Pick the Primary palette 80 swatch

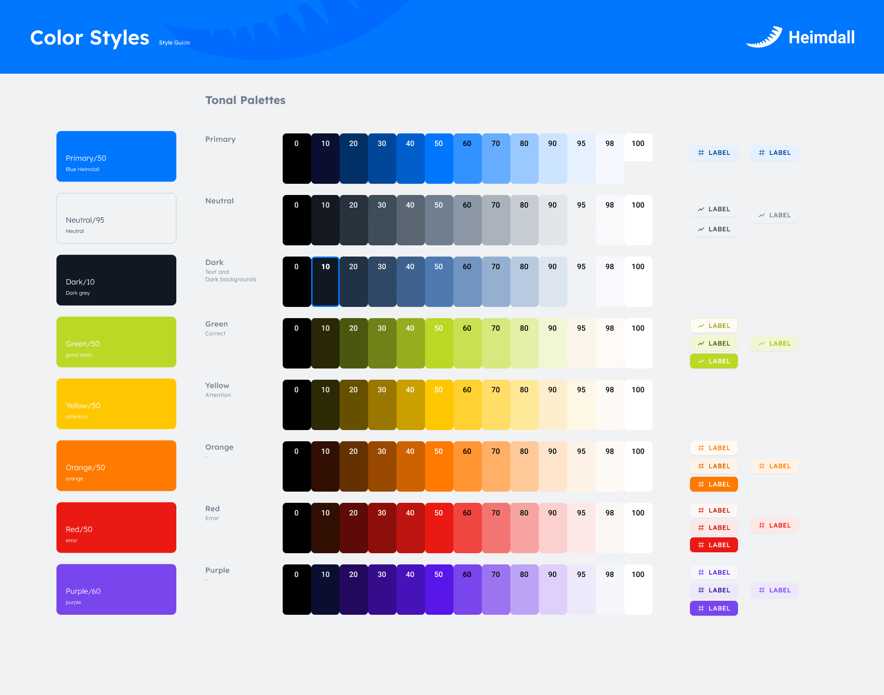tap(524, 159)
